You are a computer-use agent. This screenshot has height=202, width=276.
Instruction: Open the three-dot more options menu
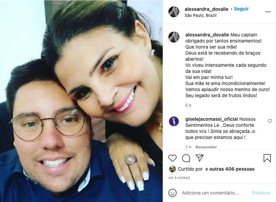(x=268, y=12)
